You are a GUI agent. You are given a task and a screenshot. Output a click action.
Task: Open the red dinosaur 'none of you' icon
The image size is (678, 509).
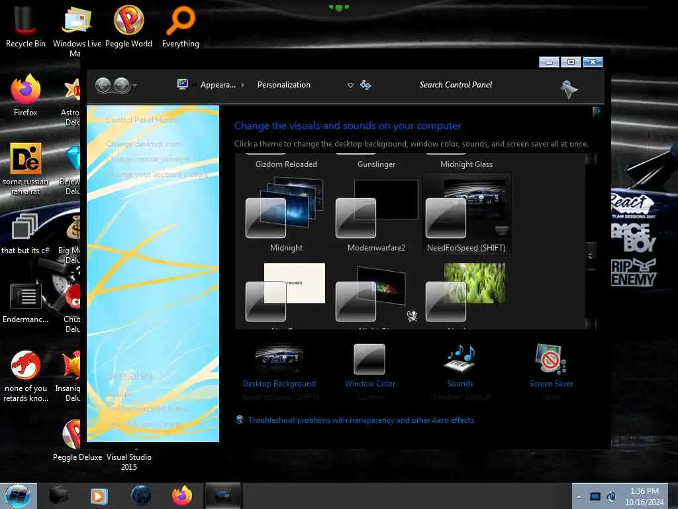(25, 376)
